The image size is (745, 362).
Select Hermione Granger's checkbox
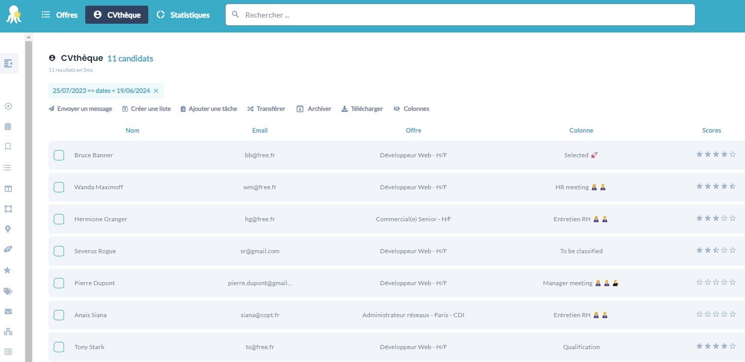coord(59,219)
